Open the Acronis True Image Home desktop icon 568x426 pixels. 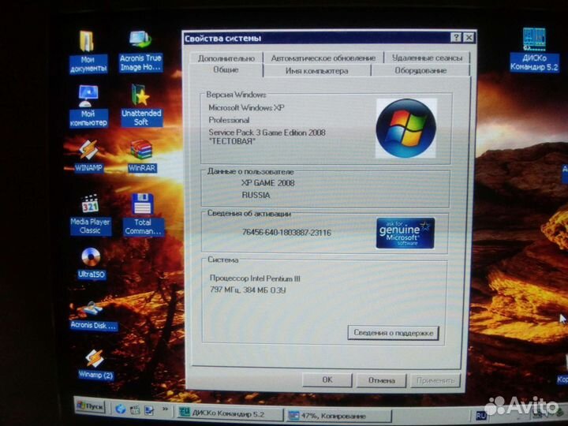[x=140, y=41]
